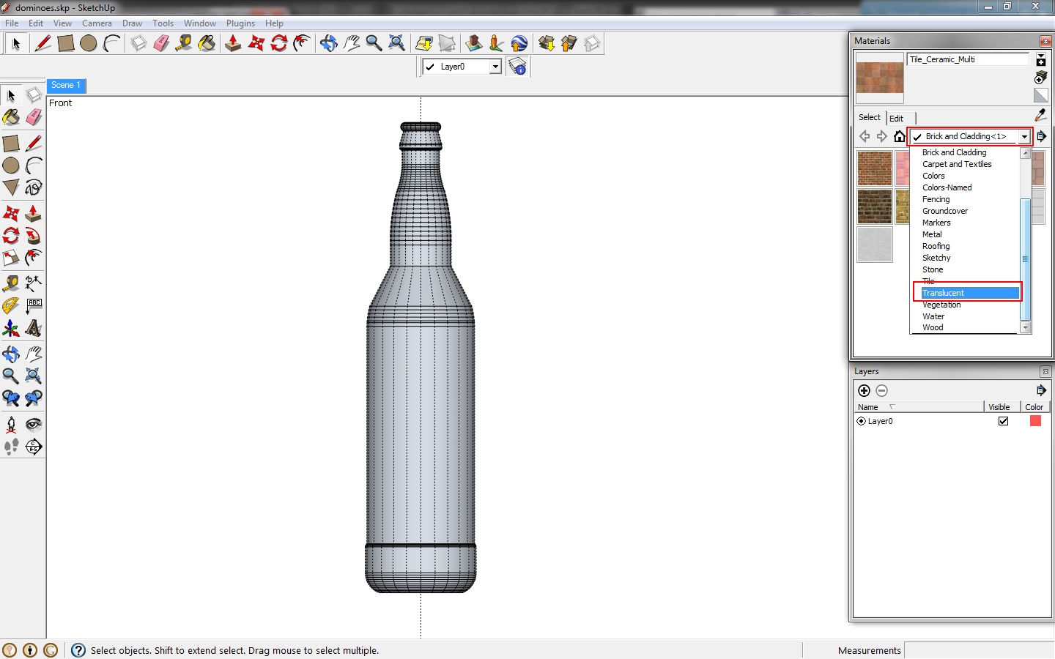Click the Secondary Selection Pane toggle in Materials
The image size is (1055, 659).
1042,135
